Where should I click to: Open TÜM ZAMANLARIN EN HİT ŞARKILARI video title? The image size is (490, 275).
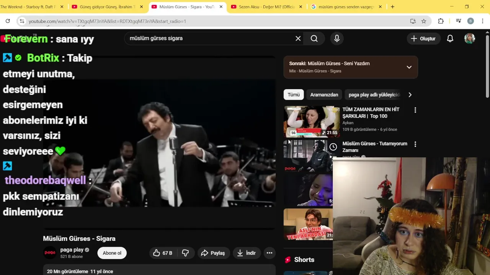pyautogui.click(x=371, y=113)
